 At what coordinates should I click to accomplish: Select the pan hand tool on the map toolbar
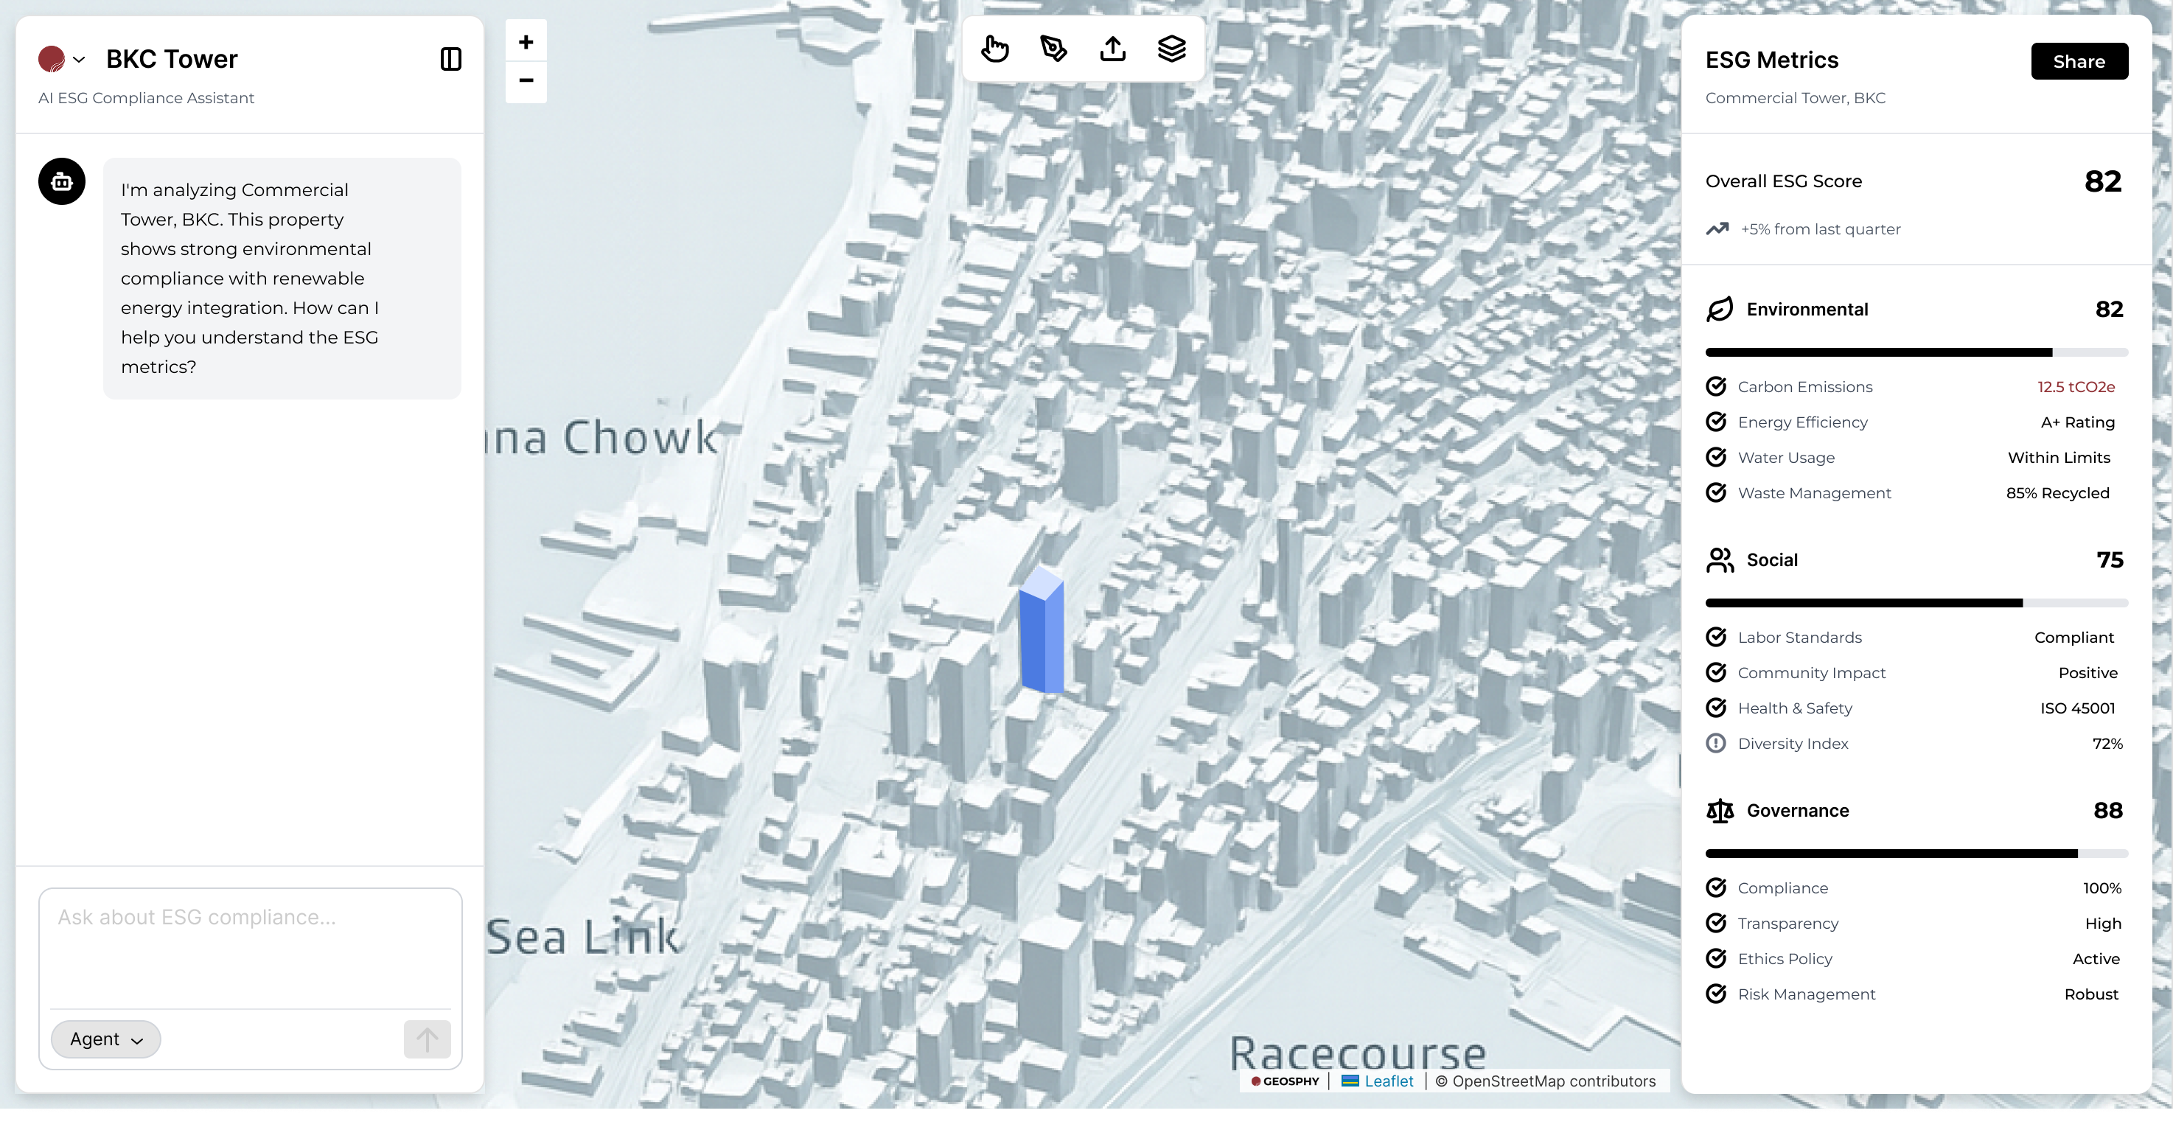click(x=995, y=49)
